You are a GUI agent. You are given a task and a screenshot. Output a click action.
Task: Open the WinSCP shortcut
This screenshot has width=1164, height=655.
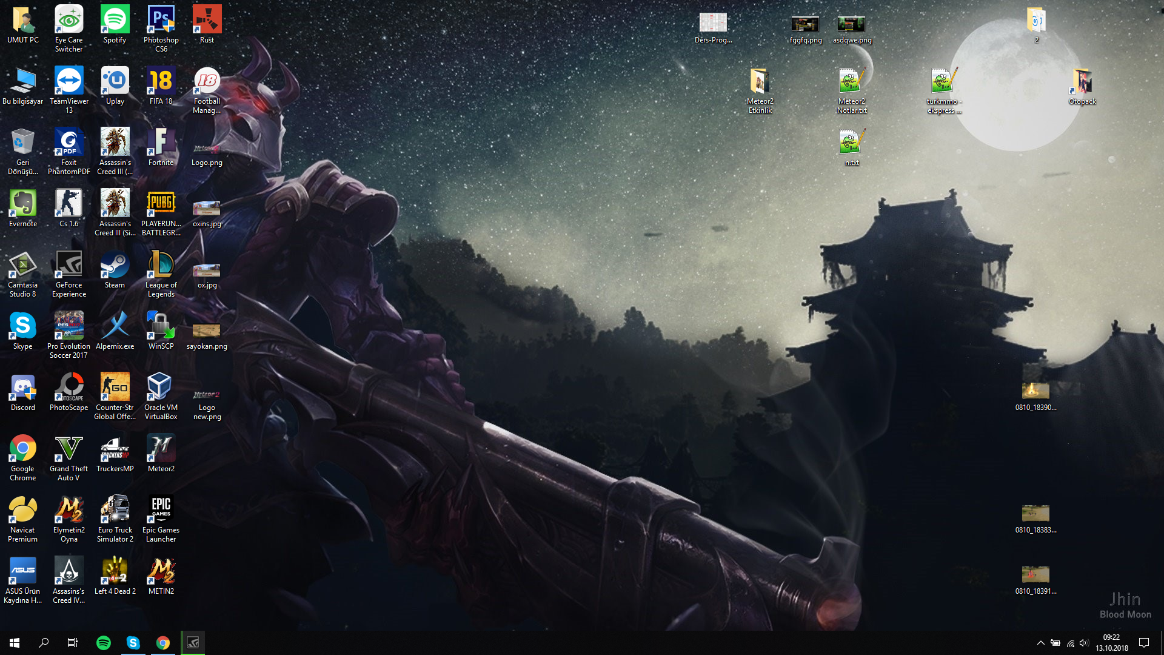pyautogui.click(x=161, y=331)
